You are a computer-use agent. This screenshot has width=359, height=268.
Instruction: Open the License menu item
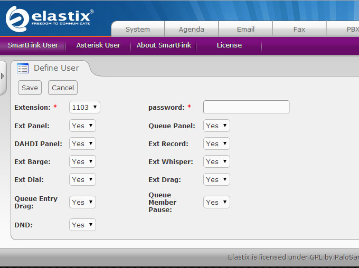tap(229, 45)
